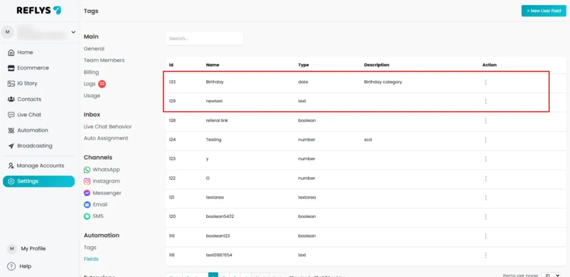
Task: Click the Search input field
Action: pos(204,38)
